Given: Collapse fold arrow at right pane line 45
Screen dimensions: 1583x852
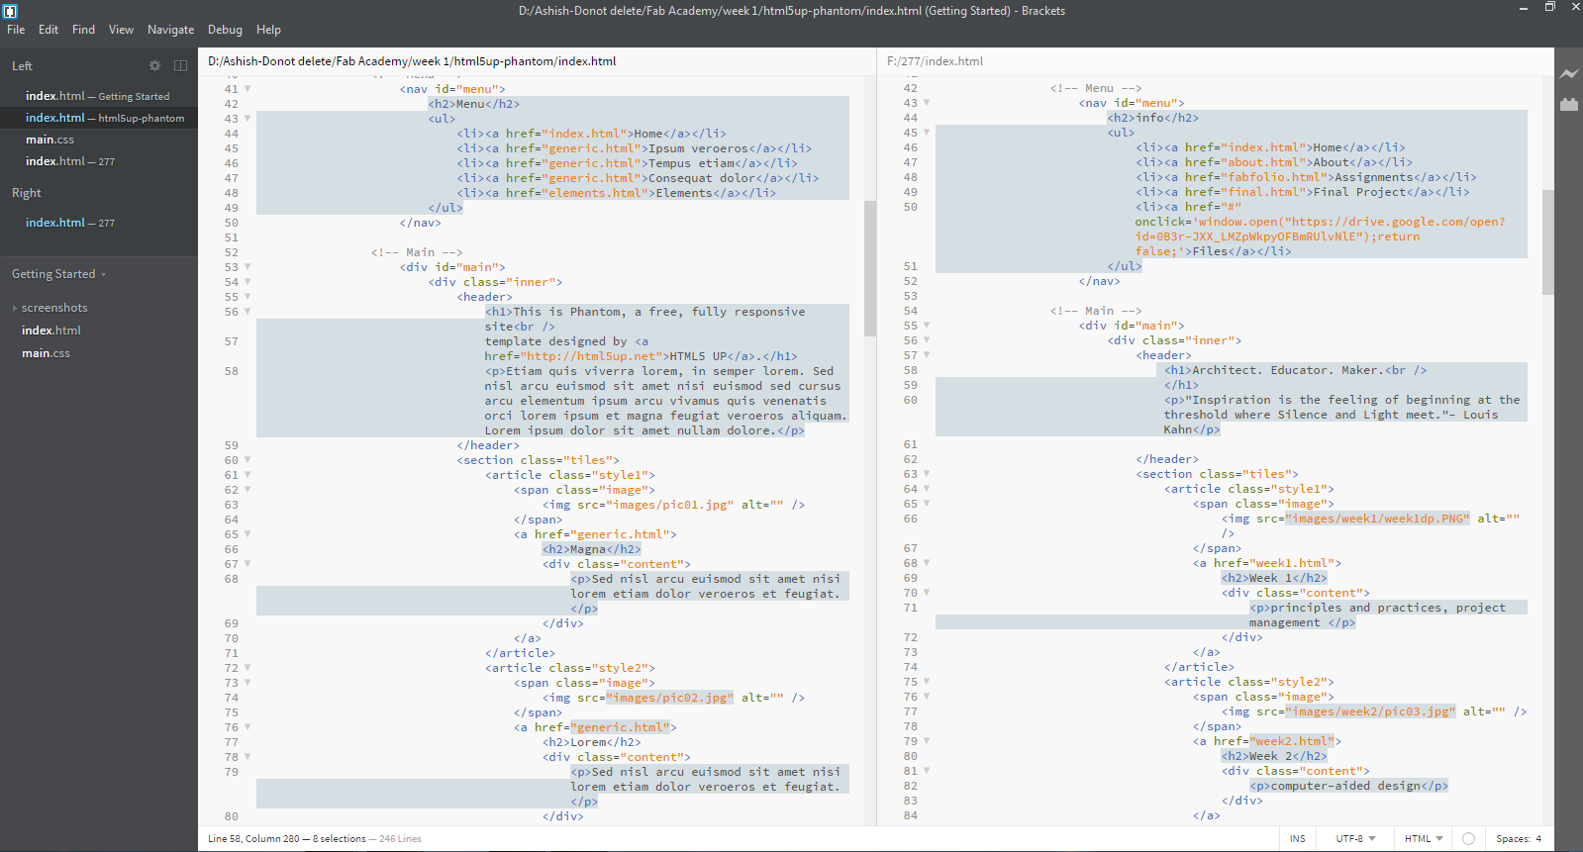Looking at the screenshot, I should point(927,133).
